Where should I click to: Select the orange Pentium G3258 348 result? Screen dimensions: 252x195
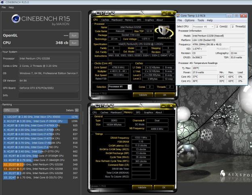point(36,164)
